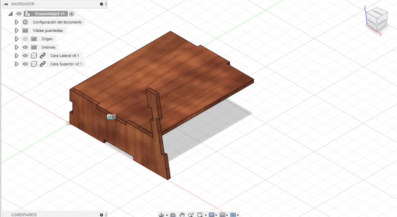The image size is (397, 217).
Task: Click the assembly icon beside Ensamblaje2 v1
Action: point(27,14)
